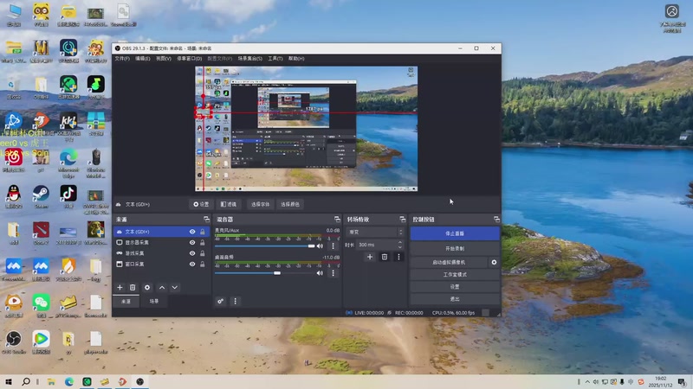Image resolution: width=693 pixels, height=389 pixels.
Task: Open virtual camera settings gear icon
Action: click(x=494, y=262)
